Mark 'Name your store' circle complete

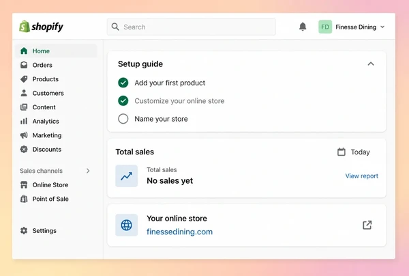(123, 119)
